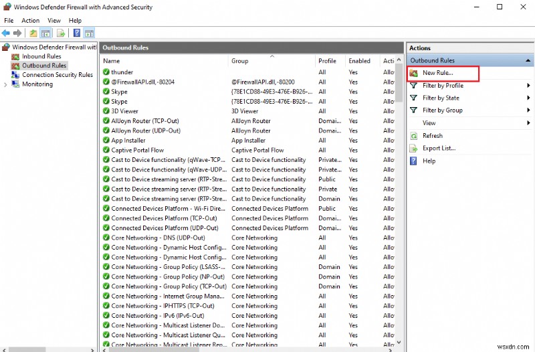Sort by the Enabled column header
The height and width of the screenshot is (352, 535).
(362, 61)
